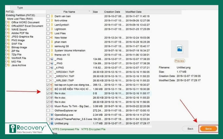
Task: Select Existing Partition (FAT32) in tree
Action: pyautogui.click(x=20, y=15)
